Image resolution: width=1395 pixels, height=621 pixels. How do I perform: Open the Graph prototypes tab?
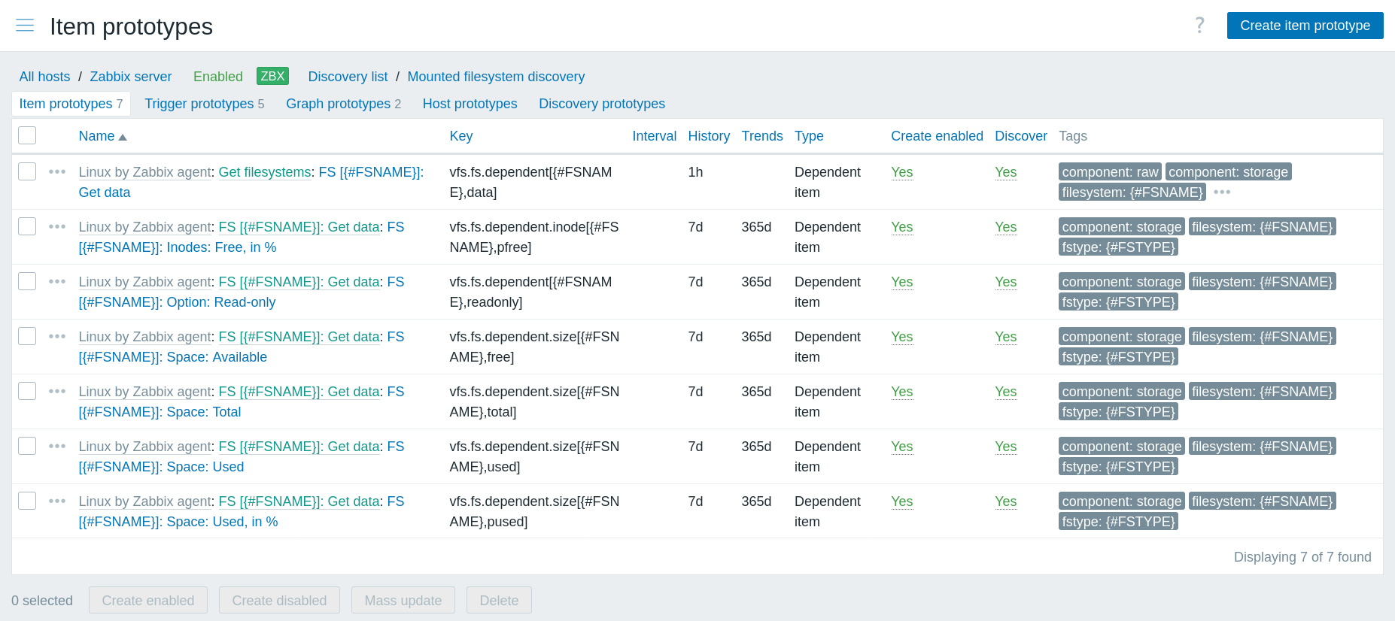[x=338, y=104]
